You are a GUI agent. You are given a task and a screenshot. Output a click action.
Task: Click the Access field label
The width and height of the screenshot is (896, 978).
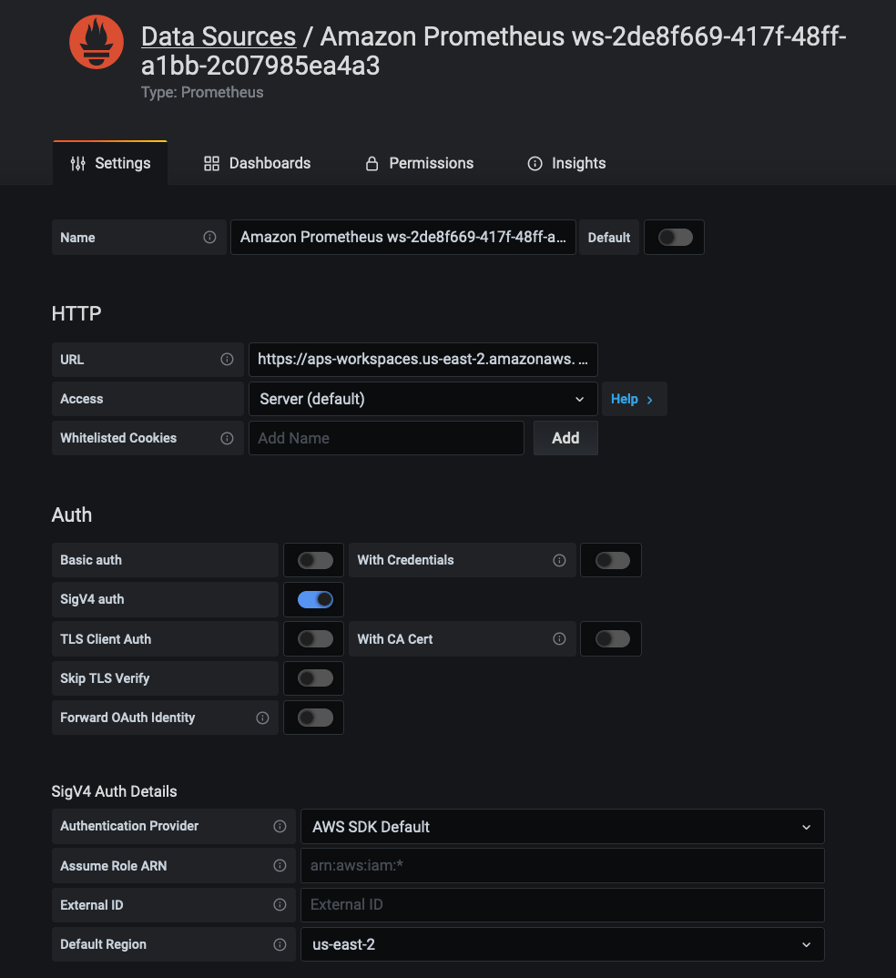click(82, 399)
